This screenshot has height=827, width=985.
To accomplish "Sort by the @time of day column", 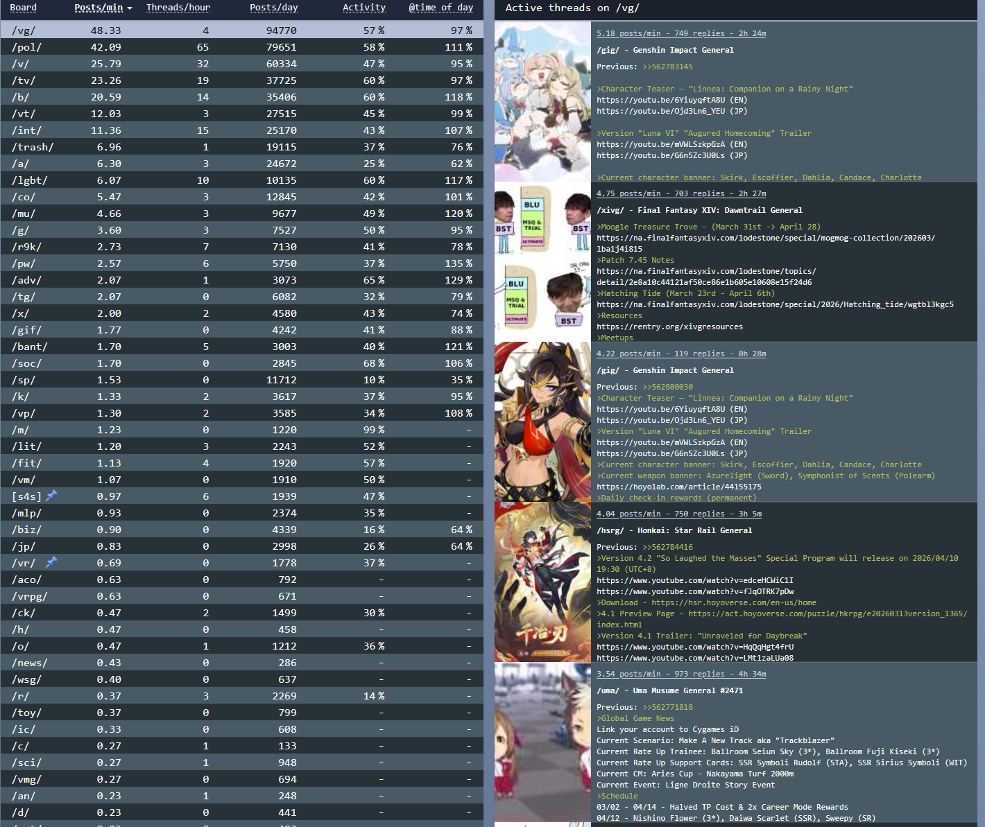I will [x=440, y=8].
